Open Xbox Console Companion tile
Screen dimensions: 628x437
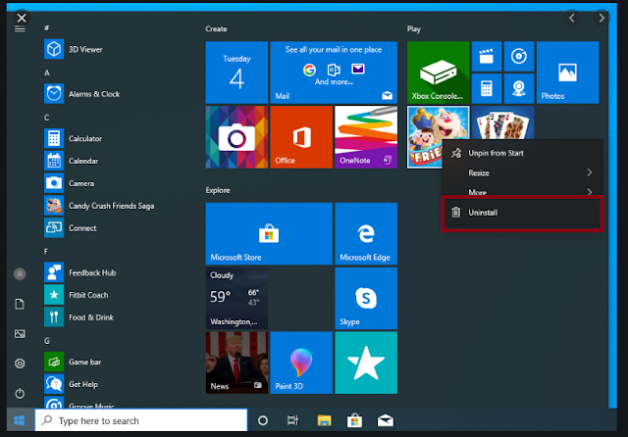pos(439,73)
